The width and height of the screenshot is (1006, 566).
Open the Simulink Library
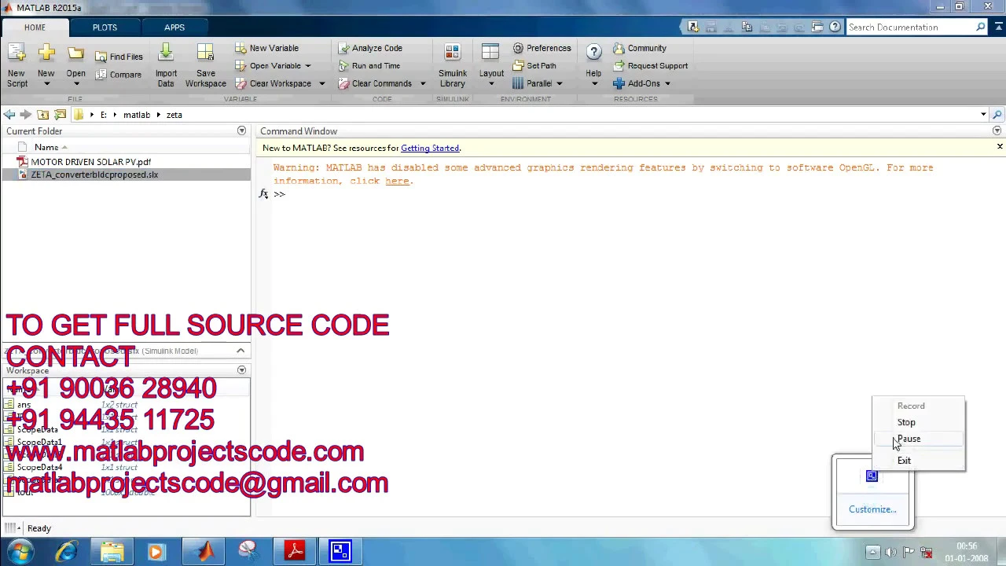coord(452,64)
